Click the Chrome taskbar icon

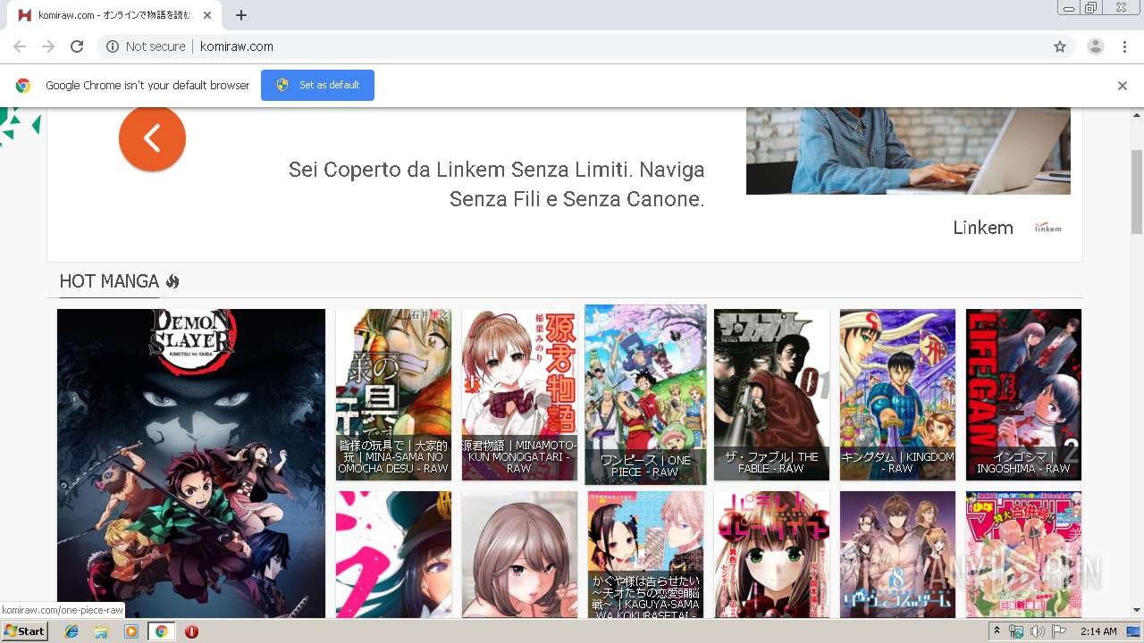pos(161,631)
